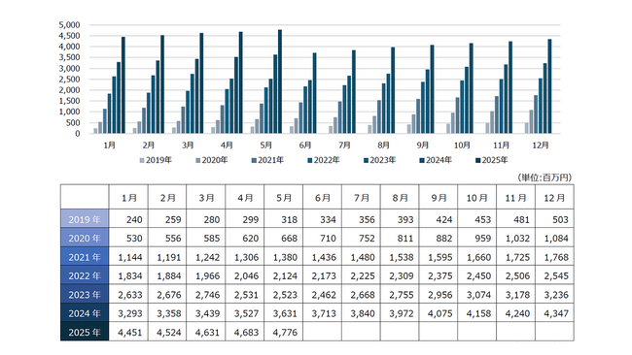The width and height of the screenshot is (632, 355).
Task: Click the 2022年 legend entry
Action: tap(323, 160)
